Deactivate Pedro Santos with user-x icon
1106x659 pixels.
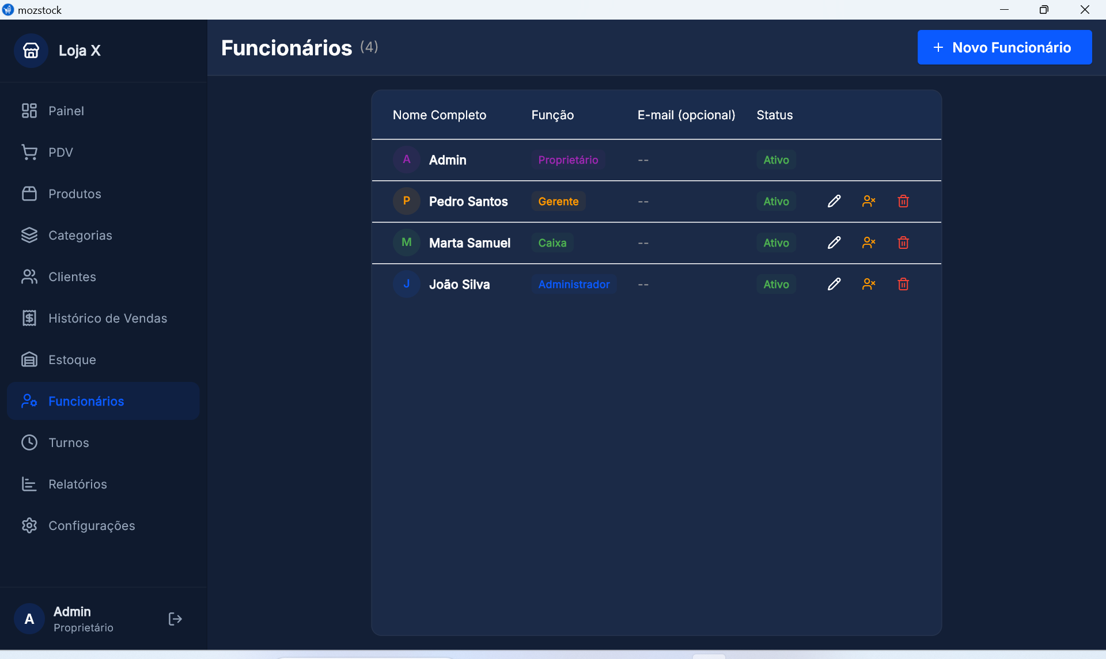coord(869,201)
